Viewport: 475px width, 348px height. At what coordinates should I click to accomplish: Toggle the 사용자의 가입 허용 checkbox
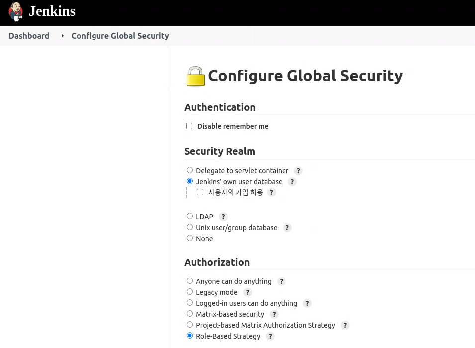pyautogui.click(x=200, y=192)
